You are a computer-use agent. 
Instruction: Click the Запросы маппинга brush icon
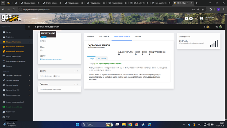tap(4, 80)
